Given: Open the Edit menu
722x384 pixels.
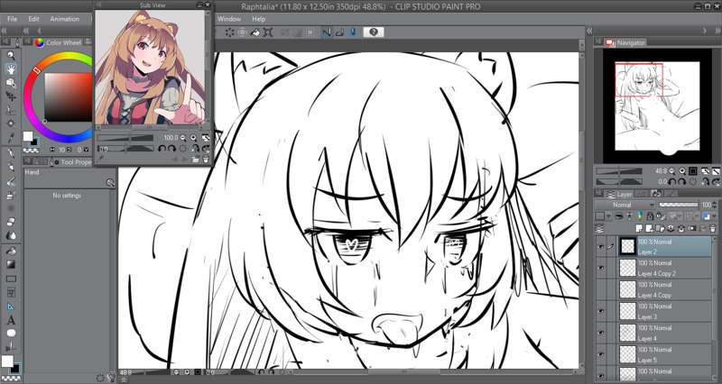Looking at the screenshot, I should tap(33, 18).
